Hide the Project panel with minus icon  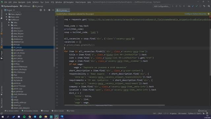(x=53, y=10)
